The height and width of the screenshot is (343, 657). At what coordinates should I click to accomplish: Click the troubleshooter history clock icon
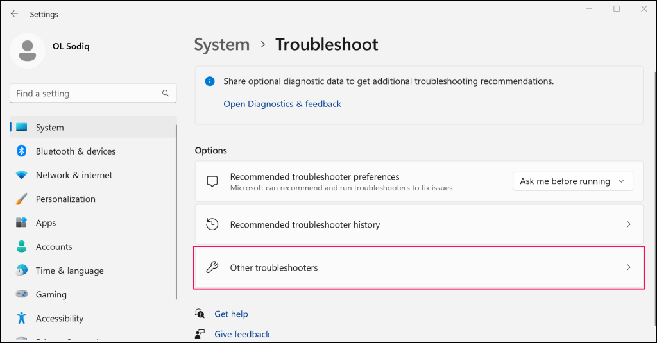click(x=212, y=224)
